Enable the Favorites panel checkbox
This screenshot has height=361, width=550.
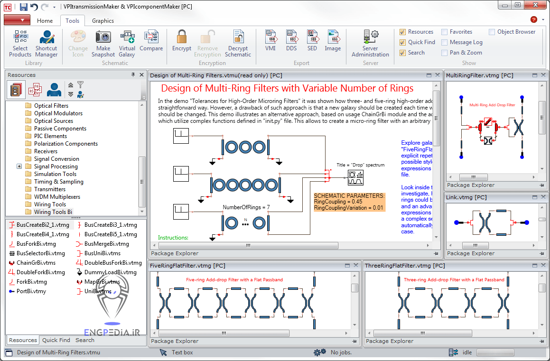445,31
